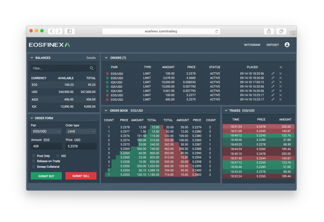Open the browser share button

click(269, 31)
